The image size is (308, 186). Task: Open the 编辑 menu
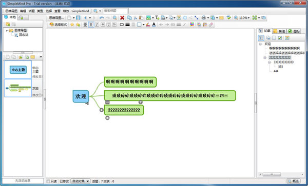click(x=23, y=11)
